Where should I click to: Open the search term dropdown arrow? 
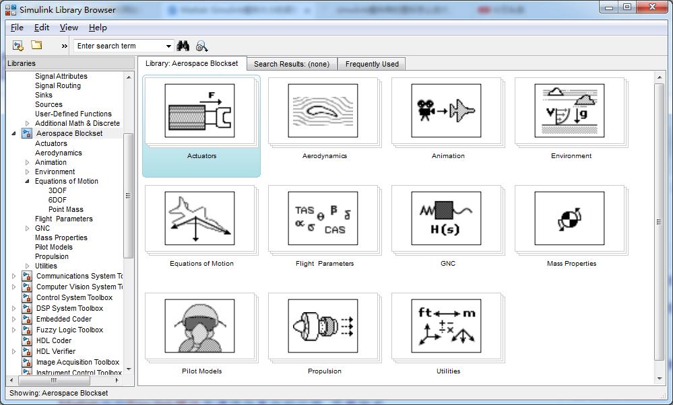tap(168, 46)
